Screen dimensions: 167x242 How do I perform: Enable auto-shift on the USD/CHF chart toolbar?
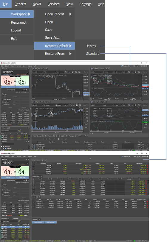coord(132,72)
